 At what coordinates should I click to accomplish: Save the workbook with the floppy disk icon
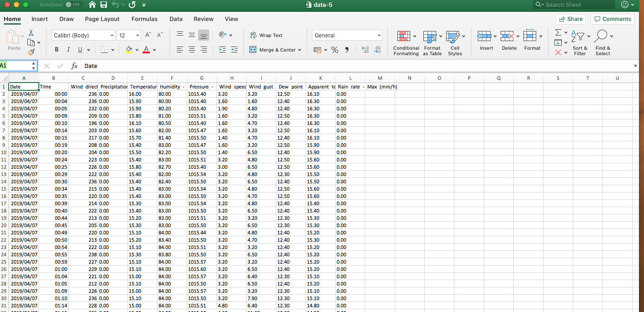tap(104, 5)
